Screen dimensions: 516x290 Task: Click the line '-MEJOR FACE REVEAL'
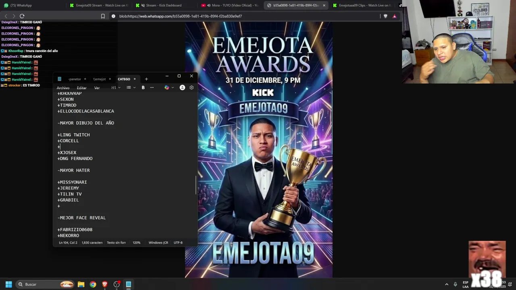pyautogui.click(x=81, y=218)
